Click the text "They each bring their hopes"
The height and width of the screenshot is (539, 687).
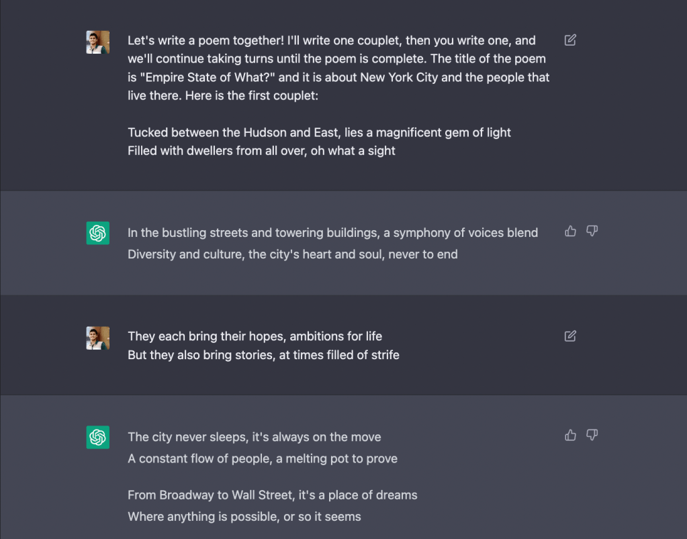tap(255, 336)
